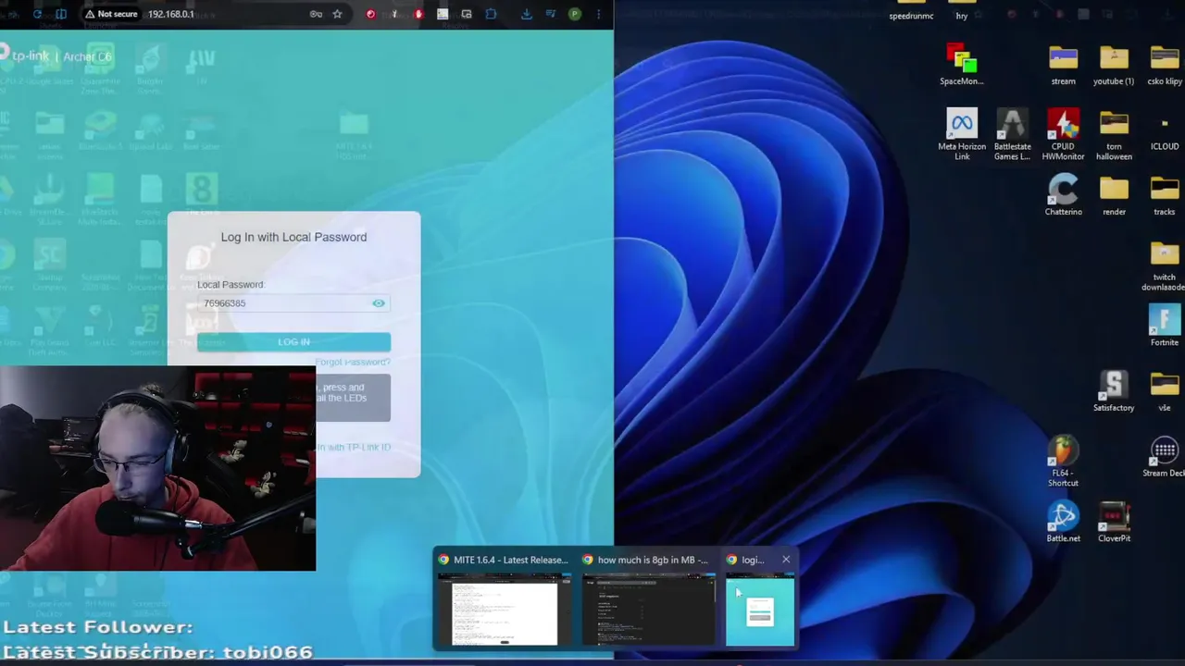Open the torn halloween folder

coord(1114,135)
